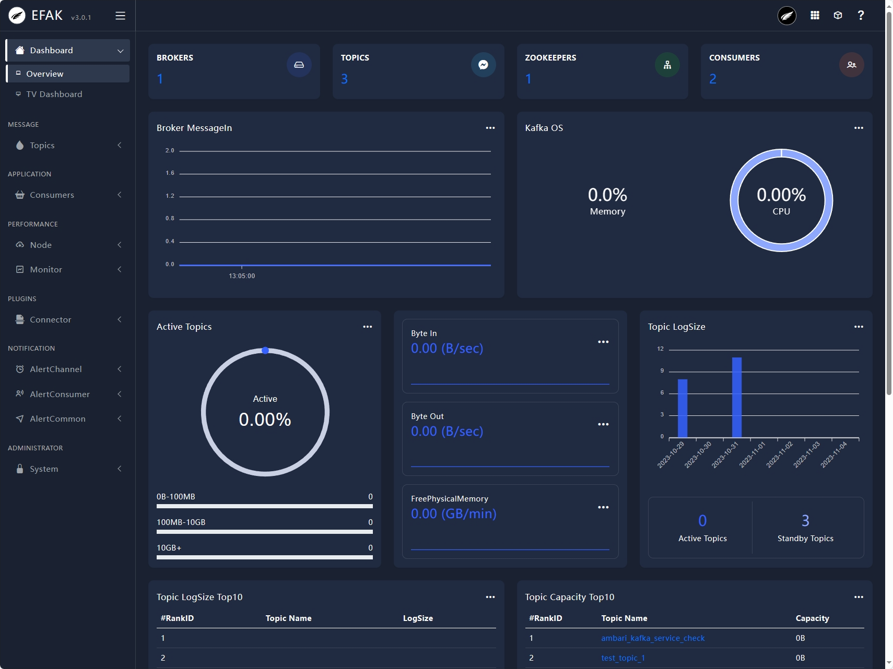This screenshot has height=669, width=893.
Task: Open Topic Capacity Top10 options ellipsis
Action: [x=859, y=597]
